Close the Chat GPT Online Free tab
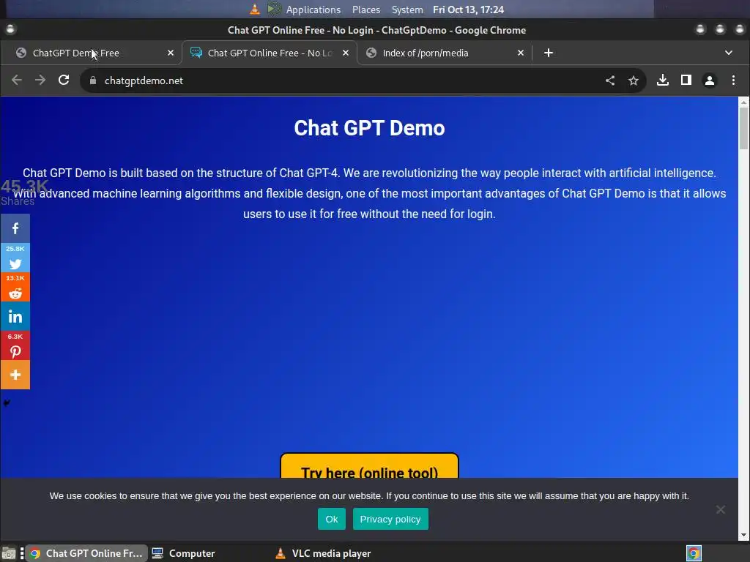Viewport: 750px width, 562px height. (x=346, y=53)
